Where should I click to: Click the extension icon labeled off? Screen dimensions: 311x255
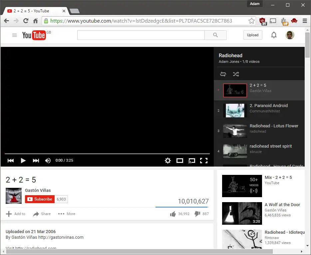click(x=284, y=21)
